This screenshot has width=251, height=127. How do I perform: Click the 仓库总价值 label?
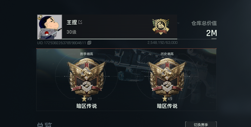coord(204,23)
